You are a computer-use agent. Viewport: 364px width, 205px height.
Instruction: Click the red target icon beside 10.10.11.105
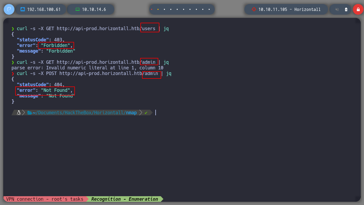[x=254, y=9]
